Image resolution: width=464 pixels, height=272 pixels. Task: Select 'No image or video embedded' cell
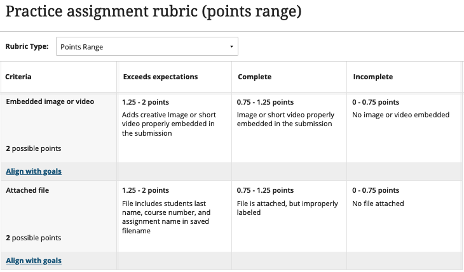pos(401,115)
